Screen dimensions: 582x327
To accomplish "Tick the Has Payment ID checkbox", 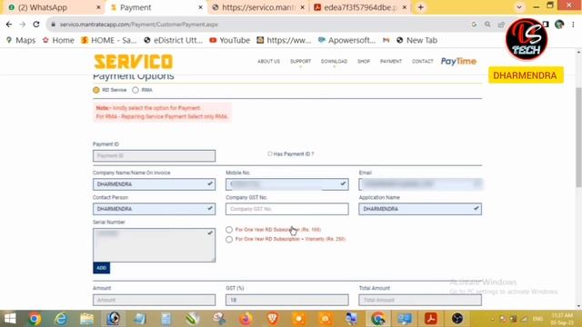I will tap(270, 154).
